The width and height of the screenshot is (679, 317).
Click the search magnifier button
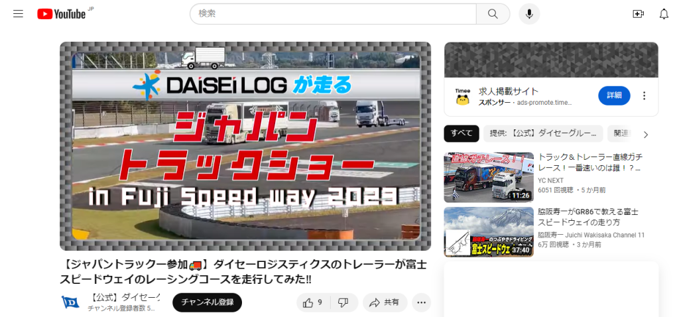(493, 14)
